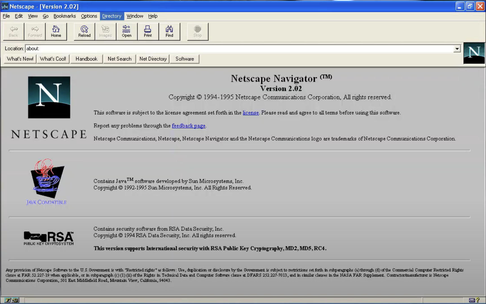Viewport: 486px width, 304px height.
Task: Reload the current page
Action: (x=84, y=32)
